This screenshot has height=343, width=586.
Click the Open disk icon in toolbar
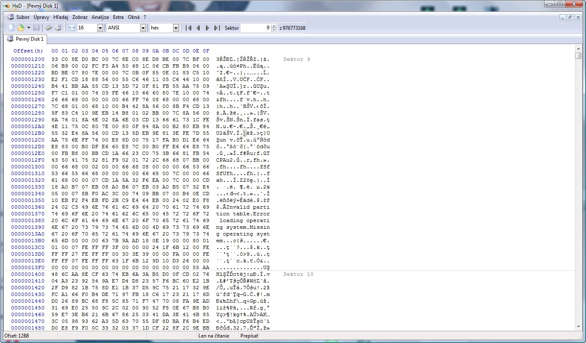[58, 28]
